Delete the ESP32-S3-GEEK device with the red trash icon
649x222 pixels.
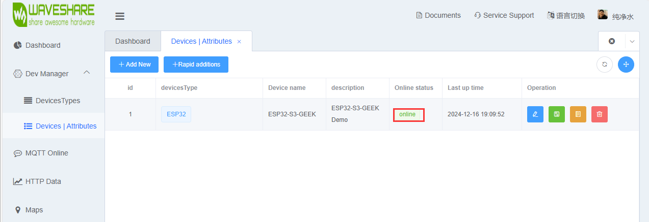click(x=599, y=114)
